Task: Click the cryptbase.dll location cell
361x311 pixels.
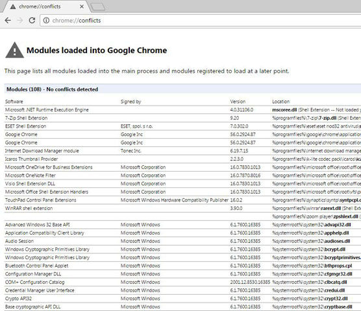Action: coord(312,307)
